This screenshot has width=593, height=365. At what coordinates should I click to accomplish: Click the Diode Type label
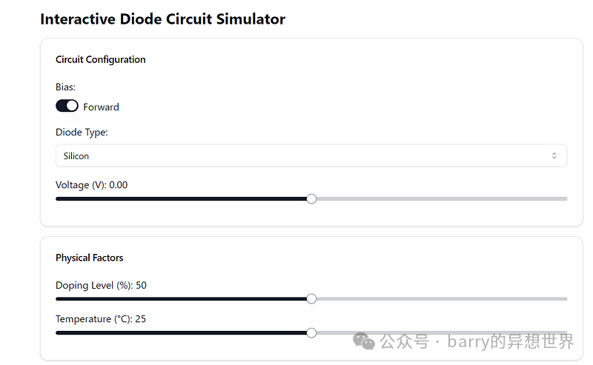pyautogui.click(x=82, y=133)
